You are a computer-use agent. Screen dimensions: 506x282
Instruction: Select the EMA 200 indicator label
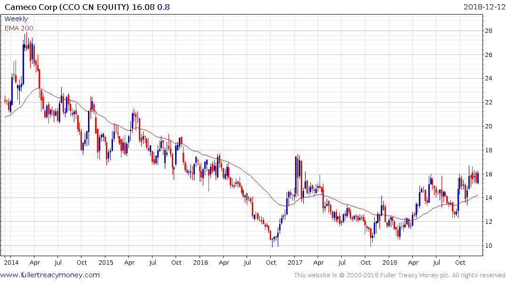pyautogui.click(x=19, y=28)
